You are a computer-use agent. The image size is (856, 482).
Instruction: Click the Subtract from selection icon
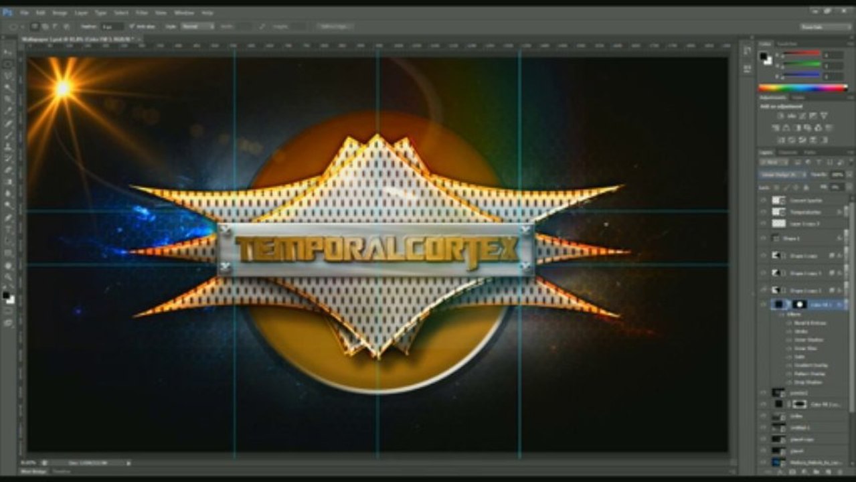[x=55, y=26]
